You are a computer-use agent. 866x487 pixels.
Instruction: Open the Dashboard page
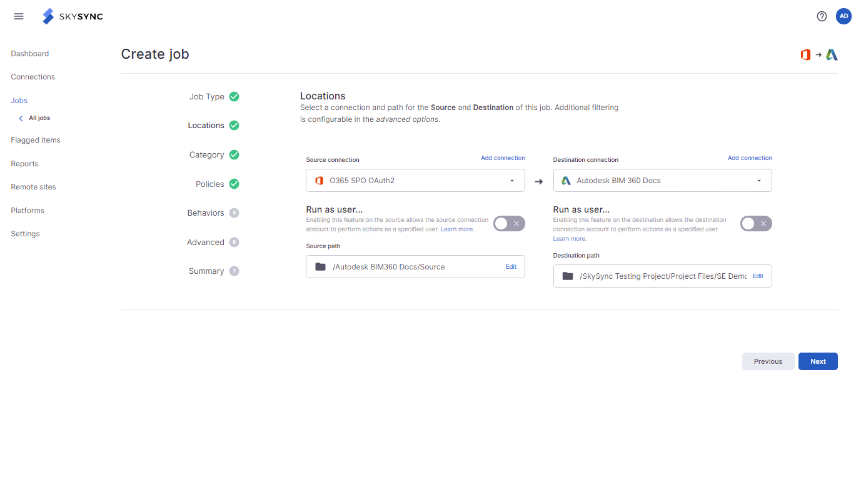[30, 54]
